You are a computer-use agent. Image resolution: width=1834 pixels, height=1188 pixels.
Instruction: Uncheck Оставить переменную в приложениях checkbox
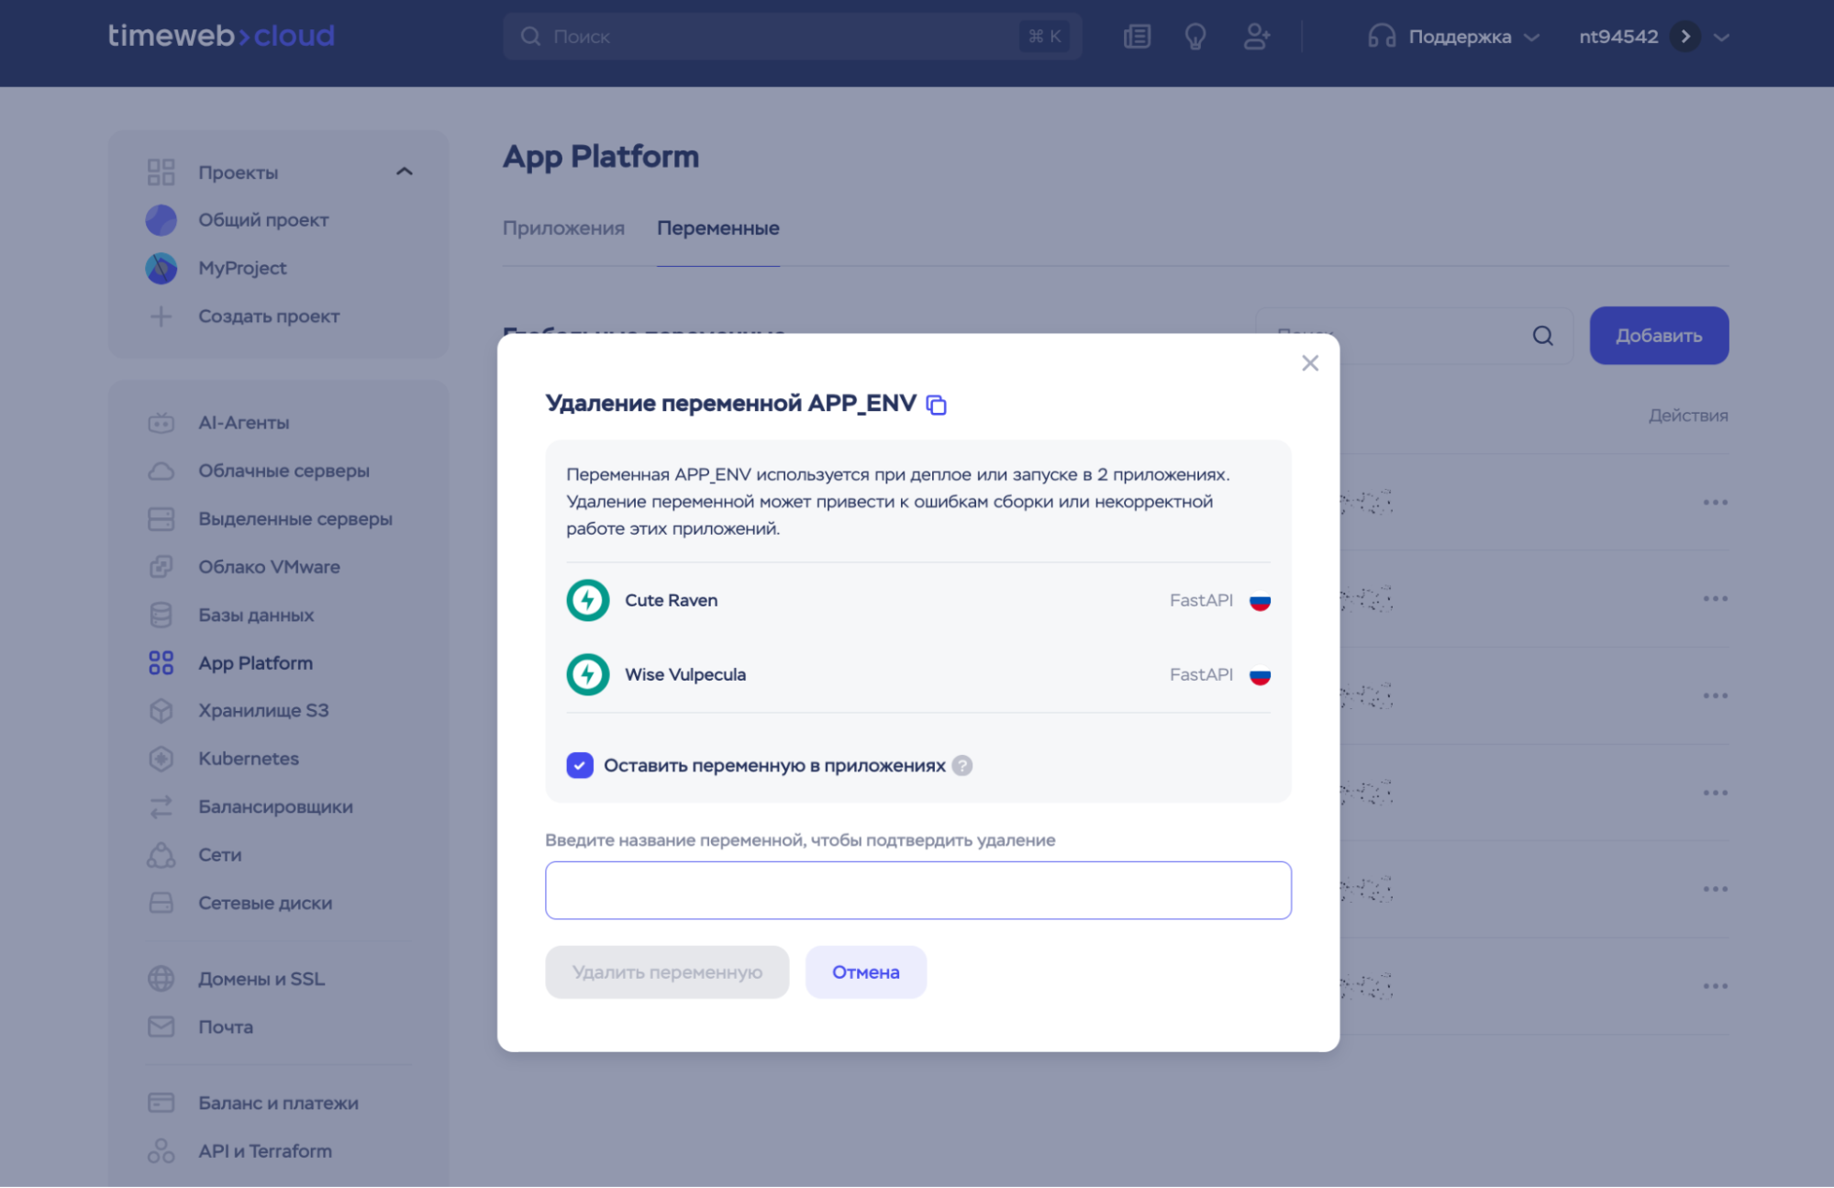pos(580,765)
